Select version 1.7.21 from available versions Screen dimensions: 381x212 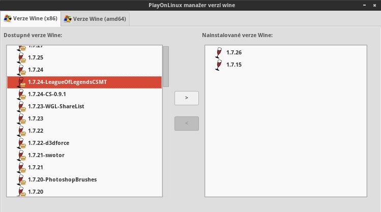tap(36, 167)
